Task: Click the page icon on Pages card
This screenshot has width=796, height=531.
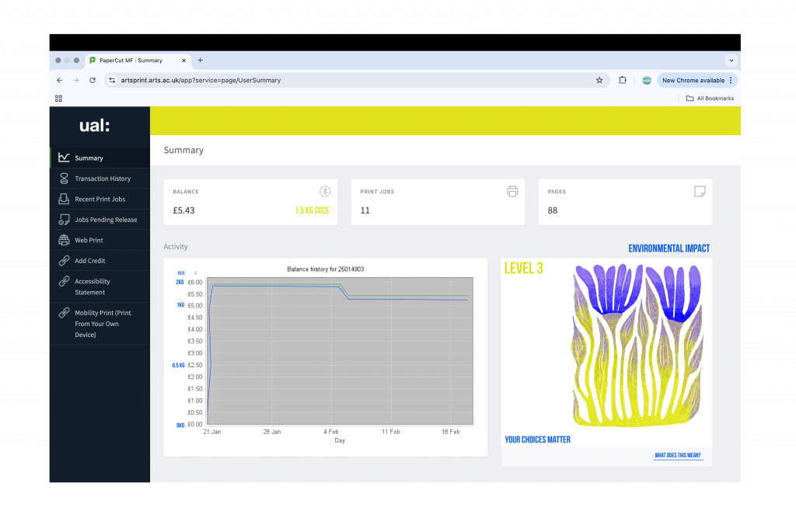Action: click(700, 191)
